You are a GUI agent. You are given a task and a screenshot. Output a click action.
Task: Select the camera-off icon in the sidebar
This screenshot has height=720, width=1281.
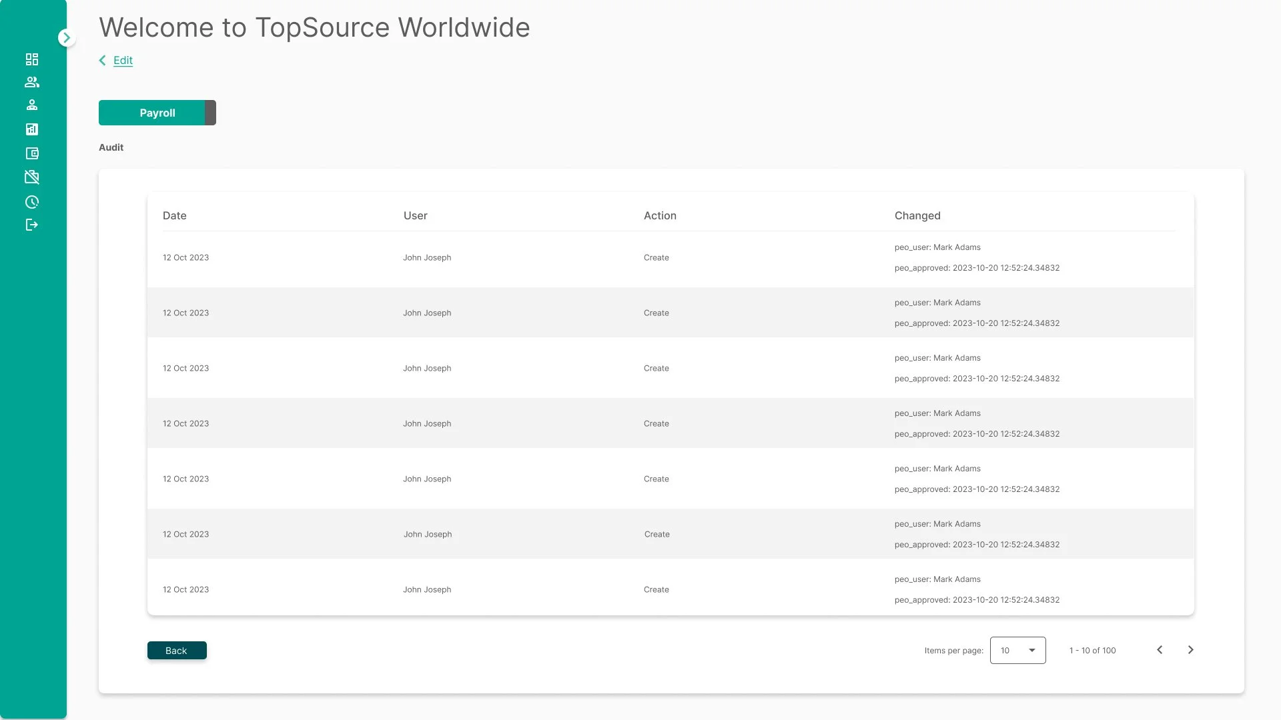coord(32,177)
